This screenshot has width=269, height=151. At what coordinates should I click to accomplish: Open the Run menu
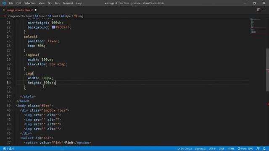[x=57, y=3]
